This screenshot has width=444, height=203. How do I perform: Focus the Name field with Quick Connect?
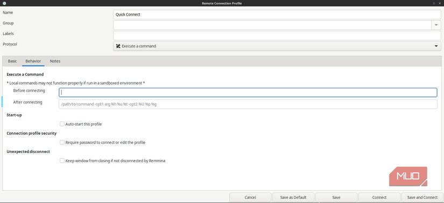click(277, 15)
